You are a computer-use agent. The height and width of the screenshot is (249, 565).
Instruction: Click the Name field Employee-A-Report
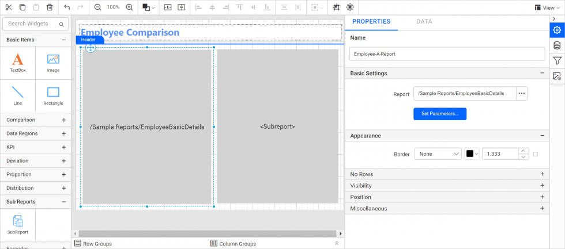click(447, 54)
